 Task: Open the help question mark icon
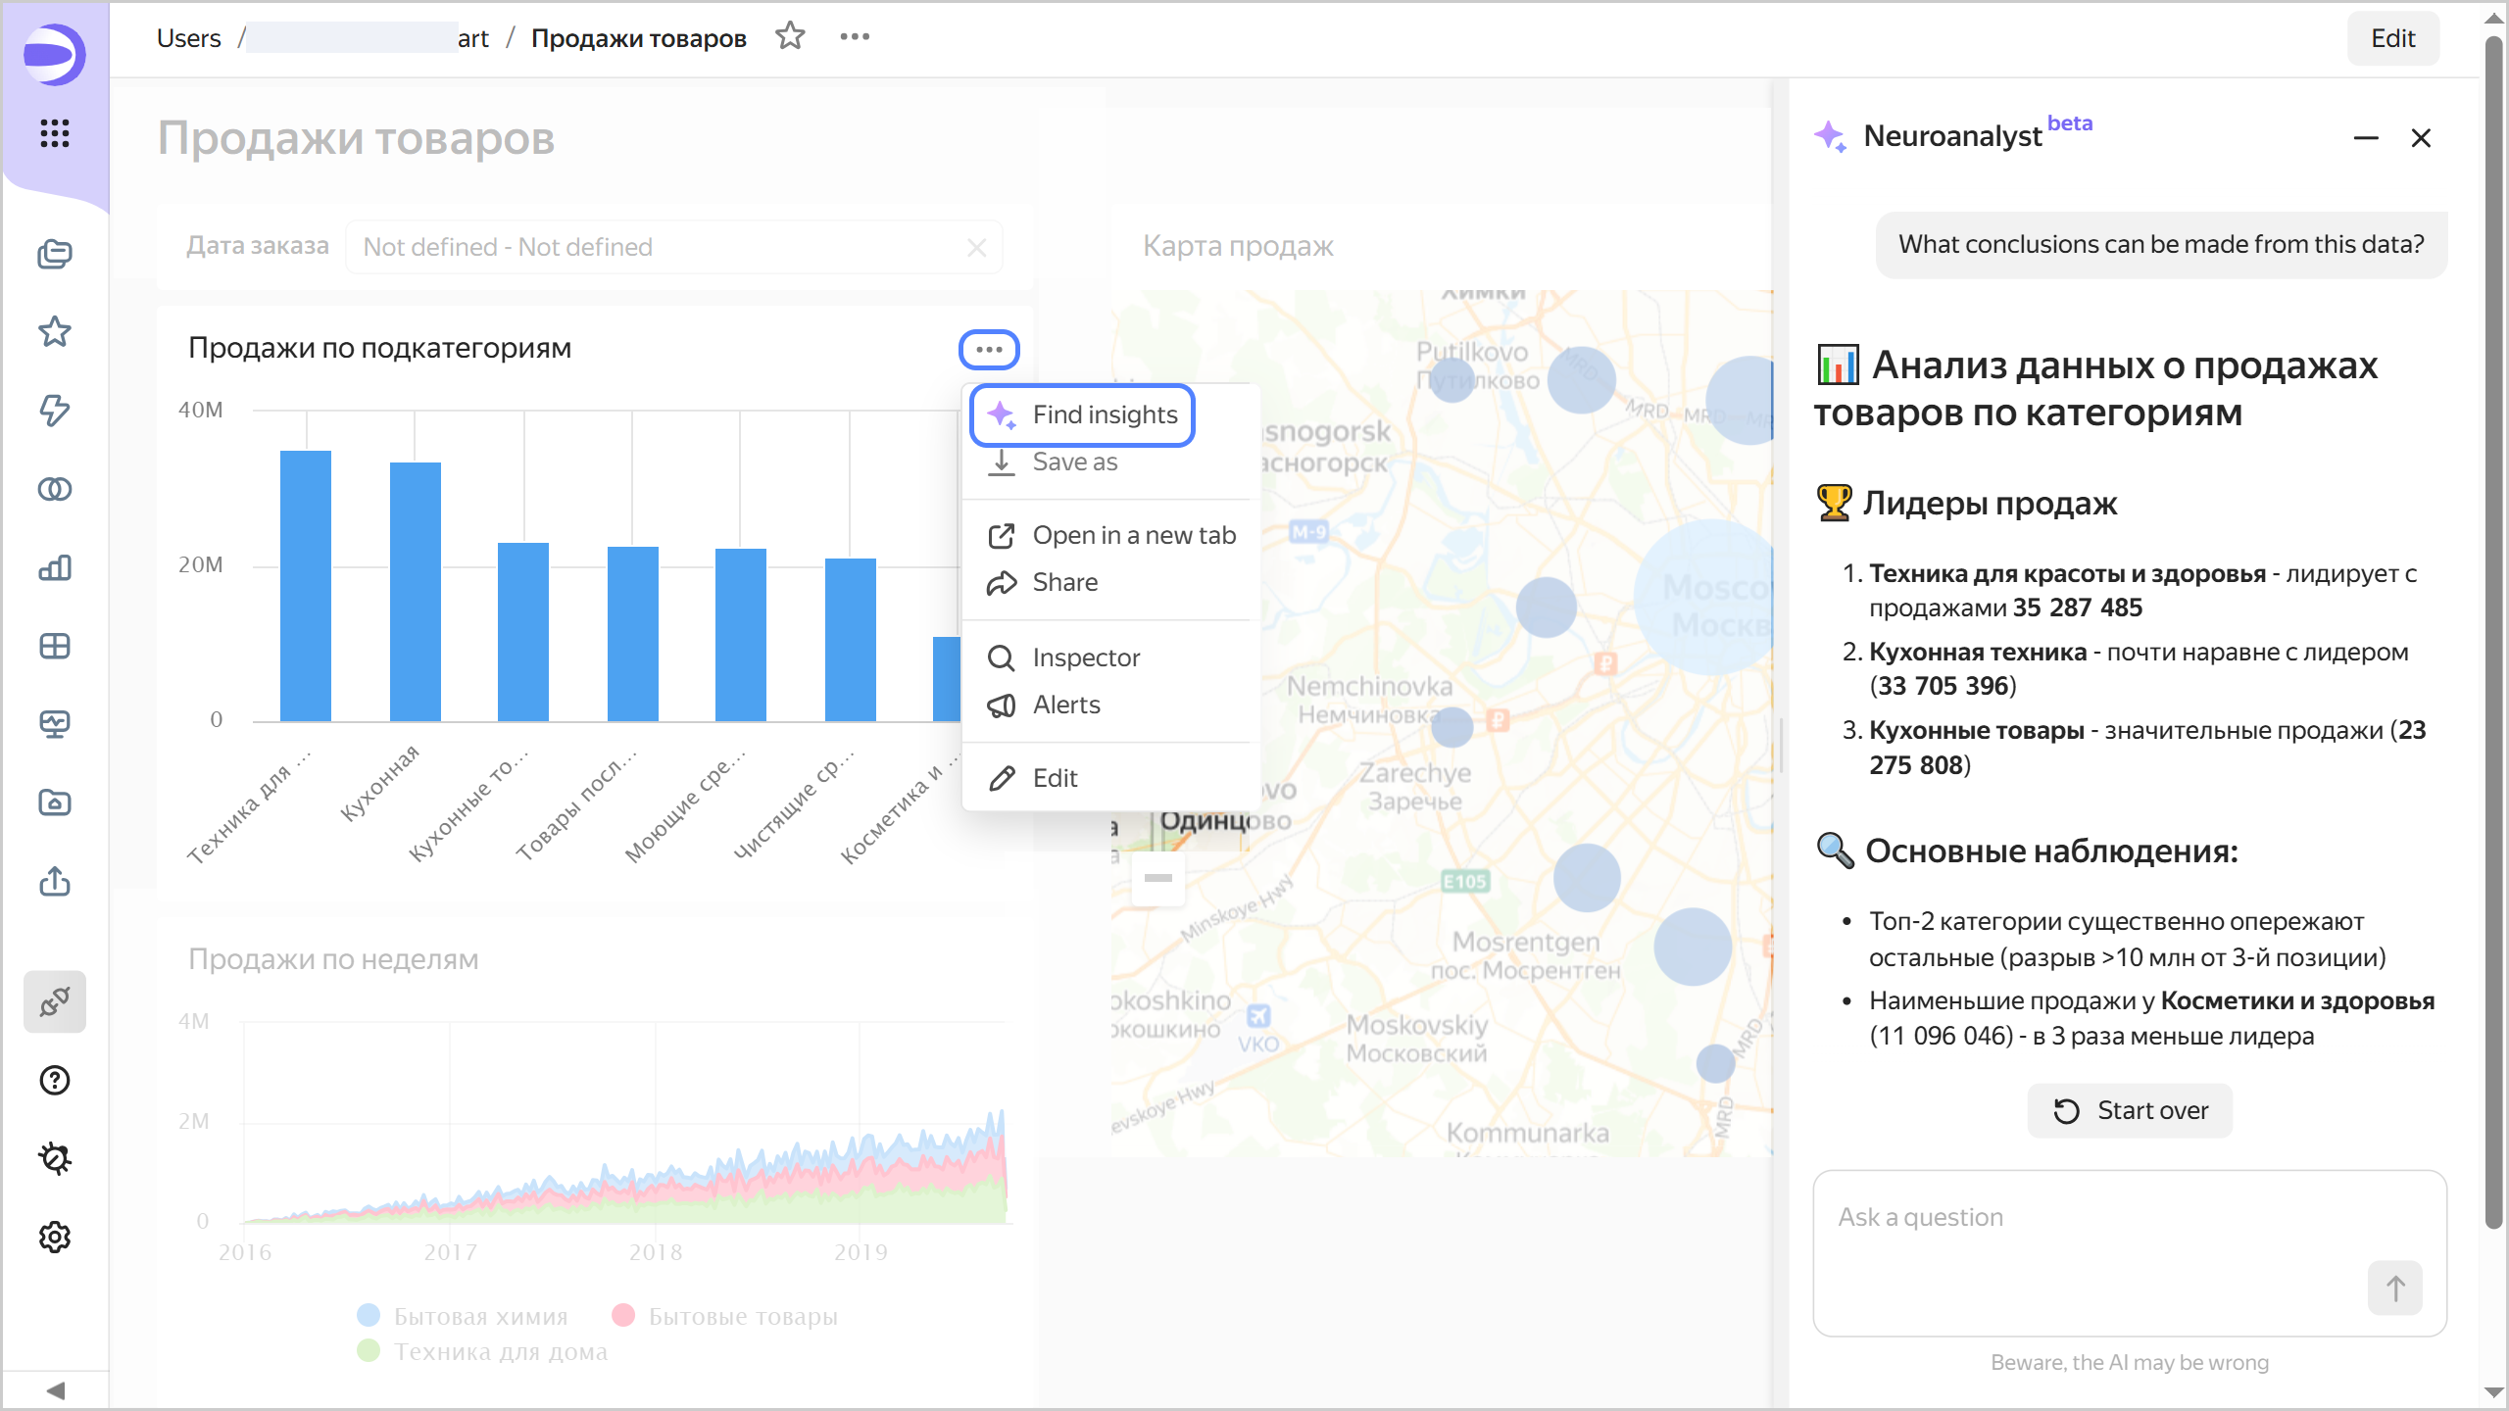(x=55, y=1080)
